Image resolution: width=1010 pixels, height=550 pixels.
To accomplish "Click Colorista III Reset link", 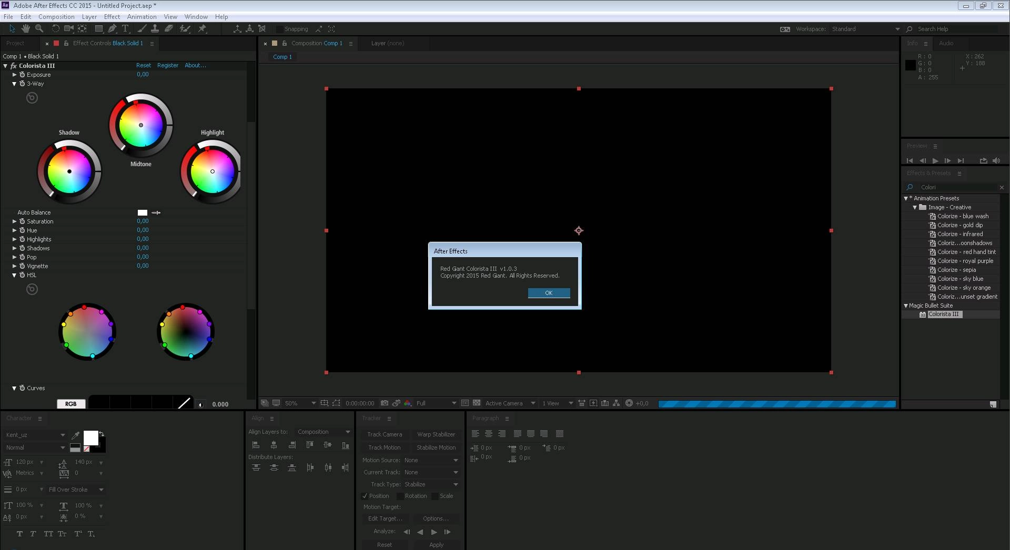I will 143,65.
